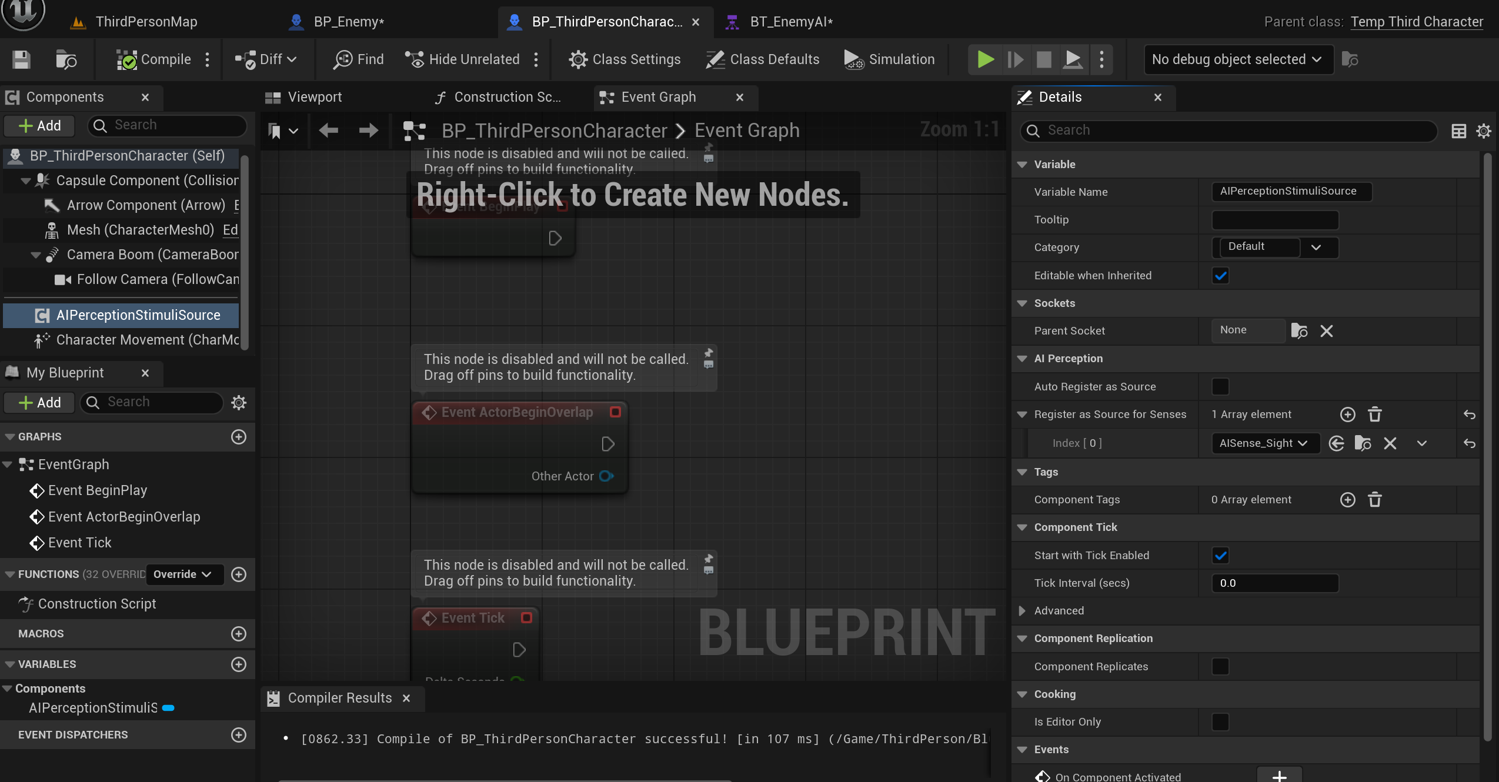The image size is (1499, 782).
Task: Open My Blueprint settings gear
Action: (239, 402)
